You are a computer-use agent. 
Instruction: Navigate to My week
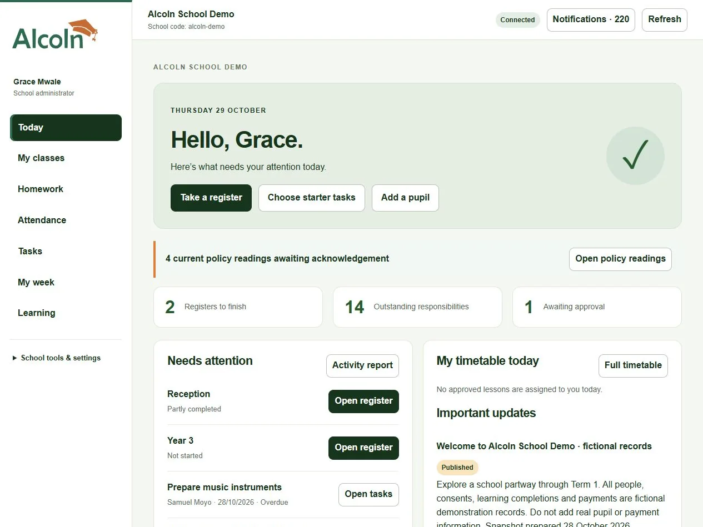tap(66, 283)
